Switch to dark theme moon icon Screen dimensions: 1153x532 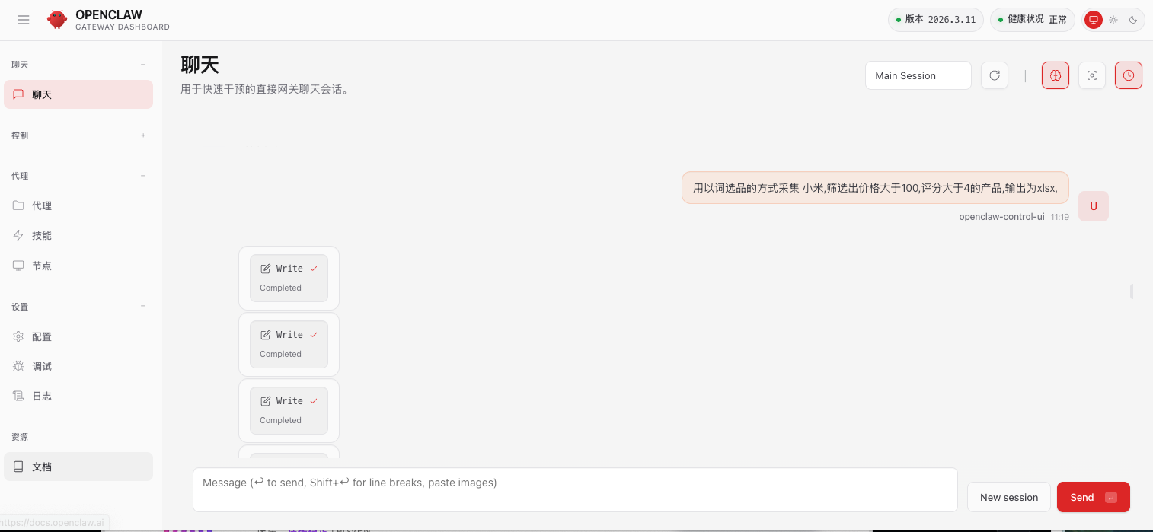coord(1133,20)
